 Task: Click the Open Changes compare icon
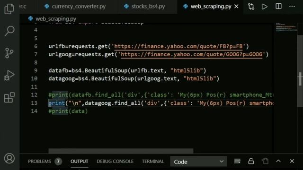tap(251, 7)
